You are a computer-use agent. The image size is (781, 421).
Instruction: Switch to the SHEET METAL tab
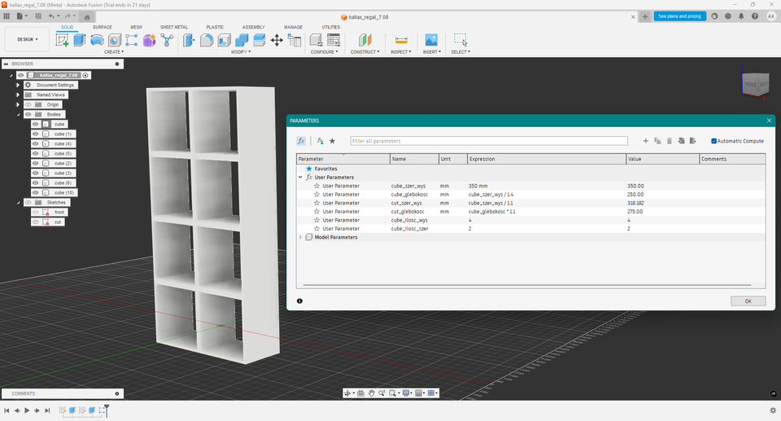pyautogui.click(x=174, y=27)
